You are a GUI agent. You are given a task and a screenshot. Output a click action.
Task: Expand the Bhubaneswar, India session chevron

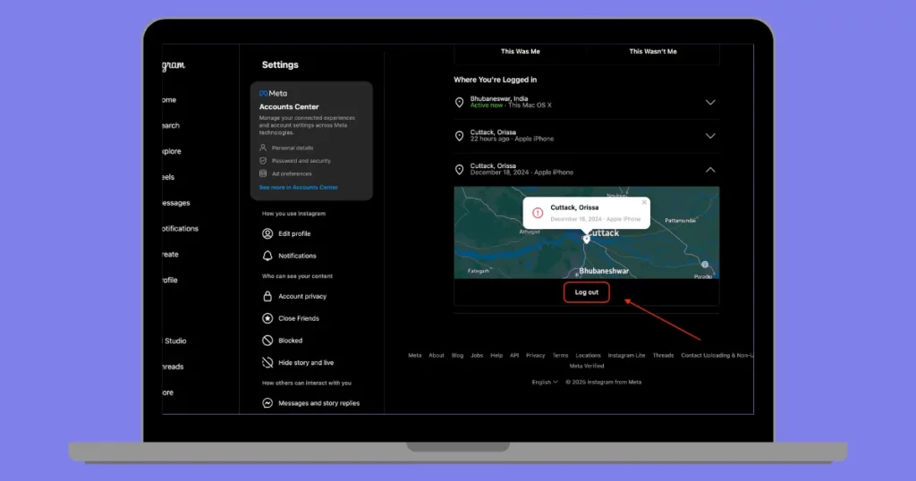point(710,102)
